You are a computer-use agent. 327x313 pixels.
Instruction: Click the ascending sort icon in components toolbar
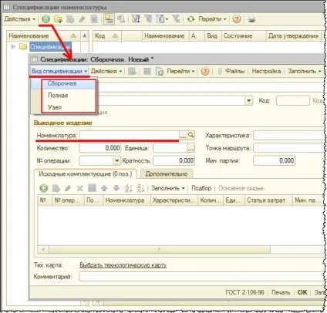128,188
